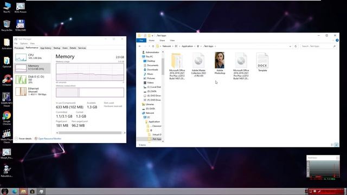Select Libraries in the navigation pane
347x195 pixels.
coord(148,104)
